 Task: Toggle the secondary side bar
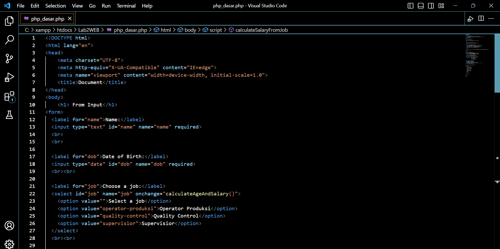[x=431, y=5]
